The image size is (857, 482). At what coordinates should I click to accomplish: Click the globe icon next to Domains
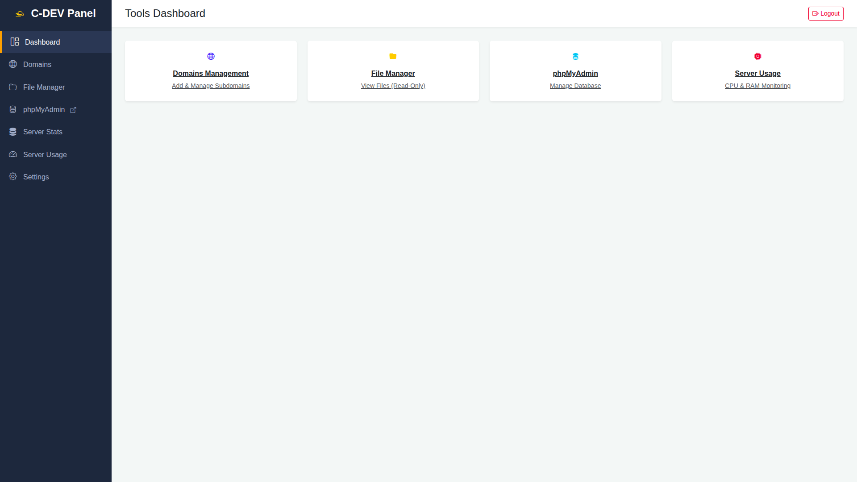[x=13, y=64]
